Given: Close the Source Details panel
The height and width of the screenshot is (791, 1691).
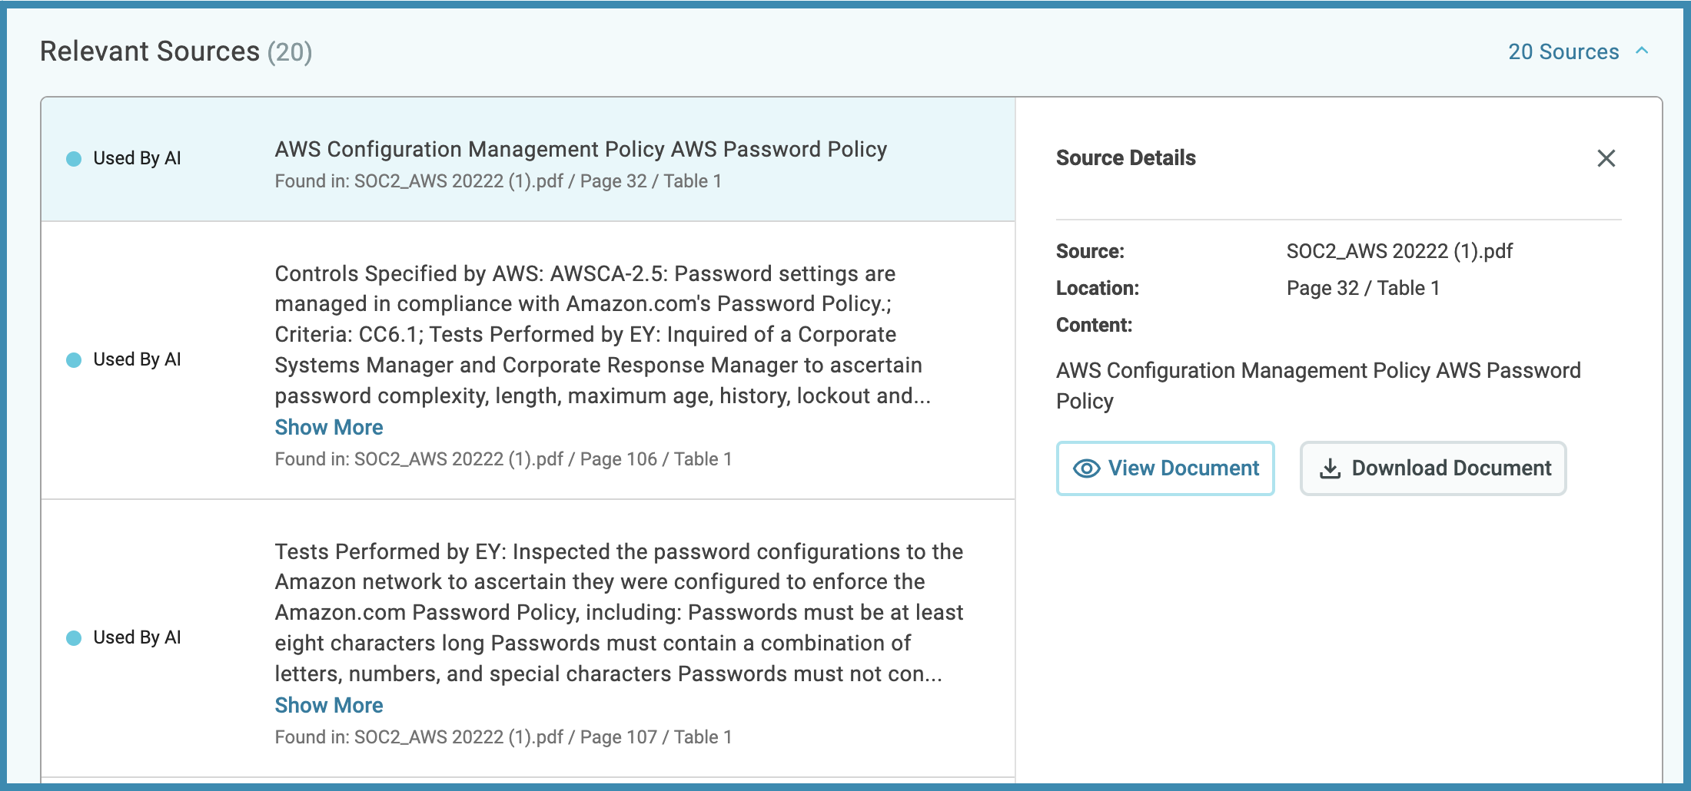Looking at the screenshot, I should tap(1606, 158).
